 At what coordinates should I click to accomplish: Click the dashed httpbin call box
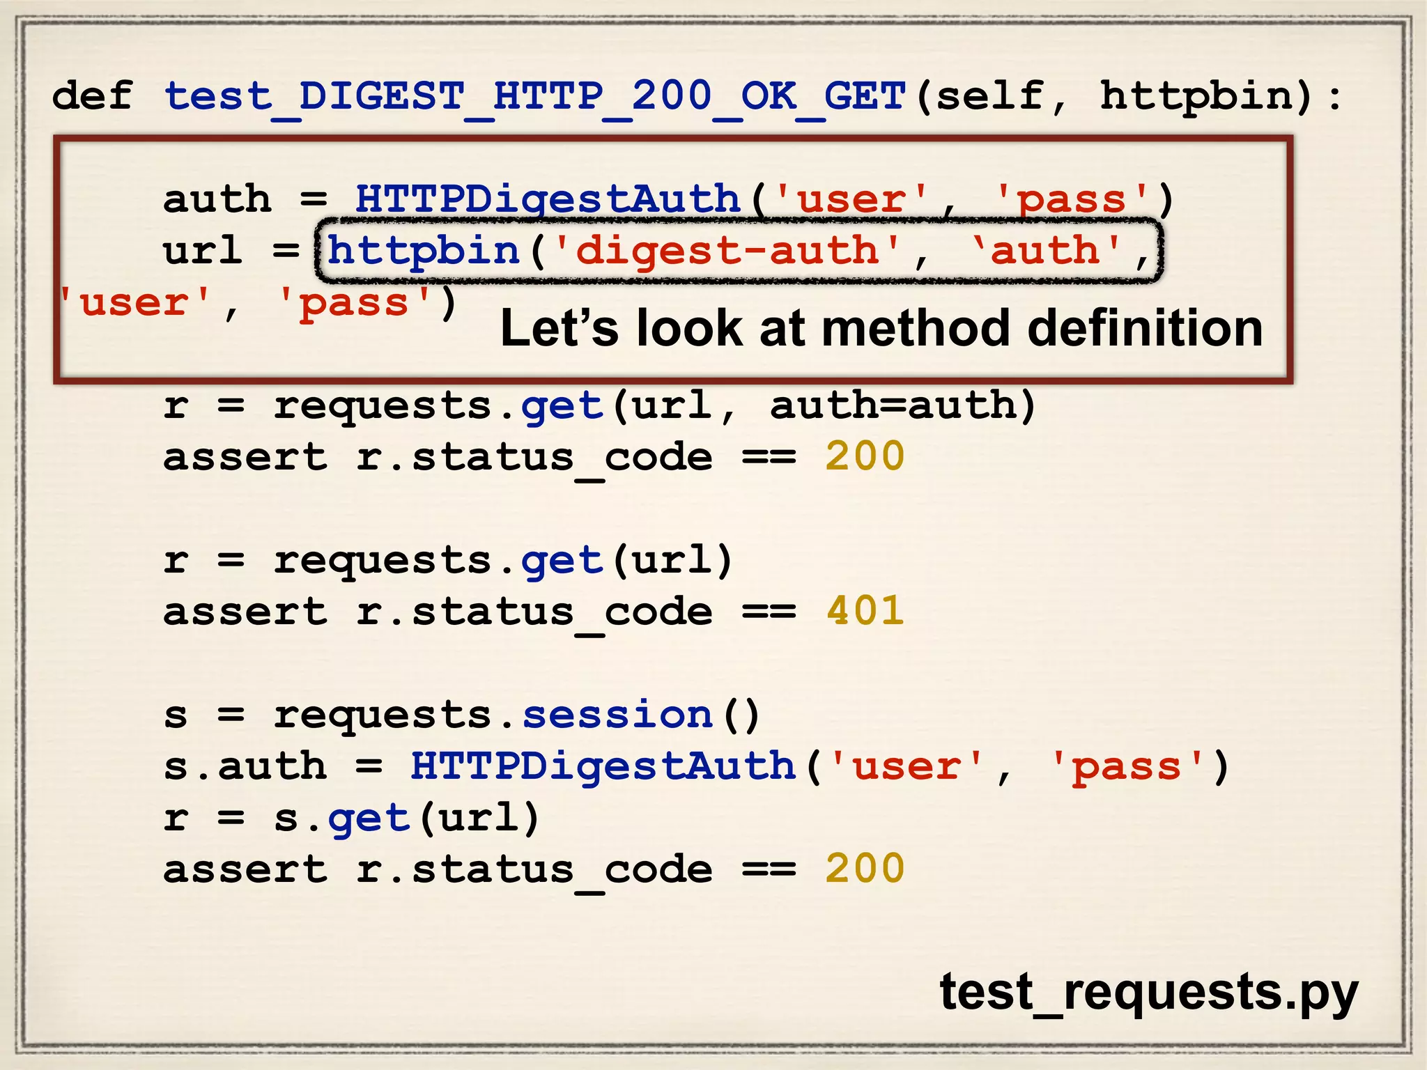click(739, 251)
